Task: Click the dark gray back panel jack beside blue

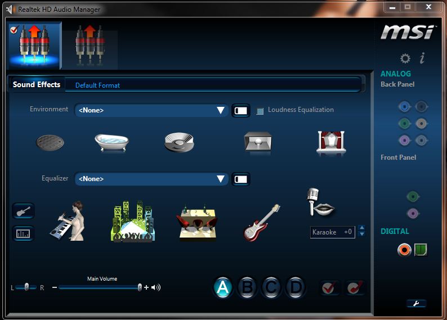Action: coord(421,107)
